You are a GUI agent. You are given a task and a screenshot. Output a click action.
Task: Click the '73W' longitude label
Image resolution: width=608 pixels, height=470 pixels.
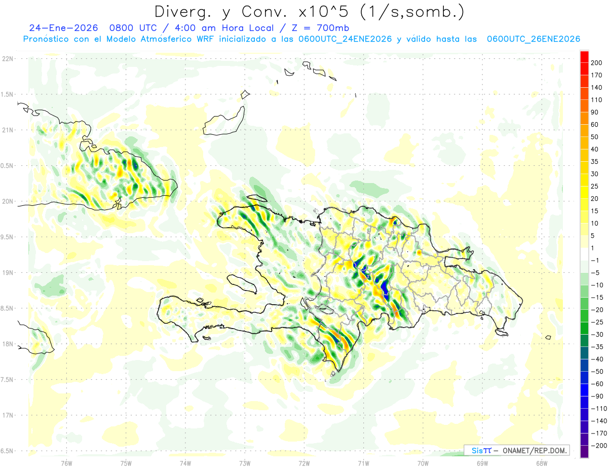click(x=245, y=463)
